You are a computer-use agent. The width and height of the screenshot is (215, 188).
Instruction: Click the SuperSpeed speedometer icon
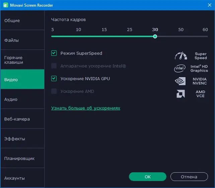[181, 56]
